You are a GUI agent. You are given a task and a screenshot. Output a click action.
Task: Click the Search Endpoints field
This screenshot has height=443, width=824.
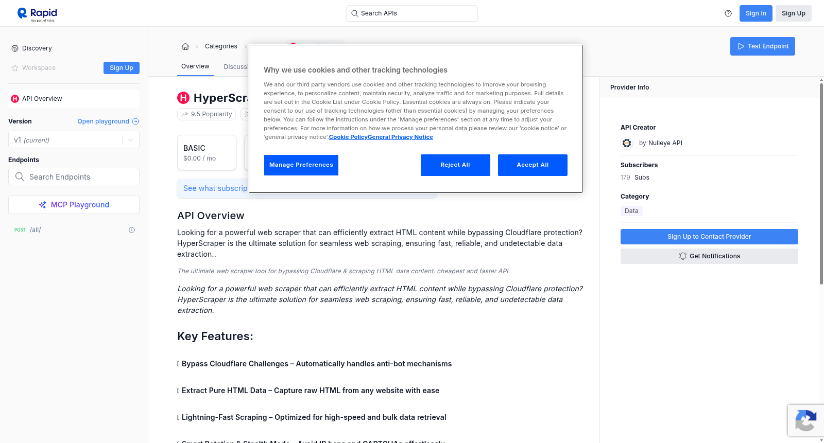coord(74,176)
